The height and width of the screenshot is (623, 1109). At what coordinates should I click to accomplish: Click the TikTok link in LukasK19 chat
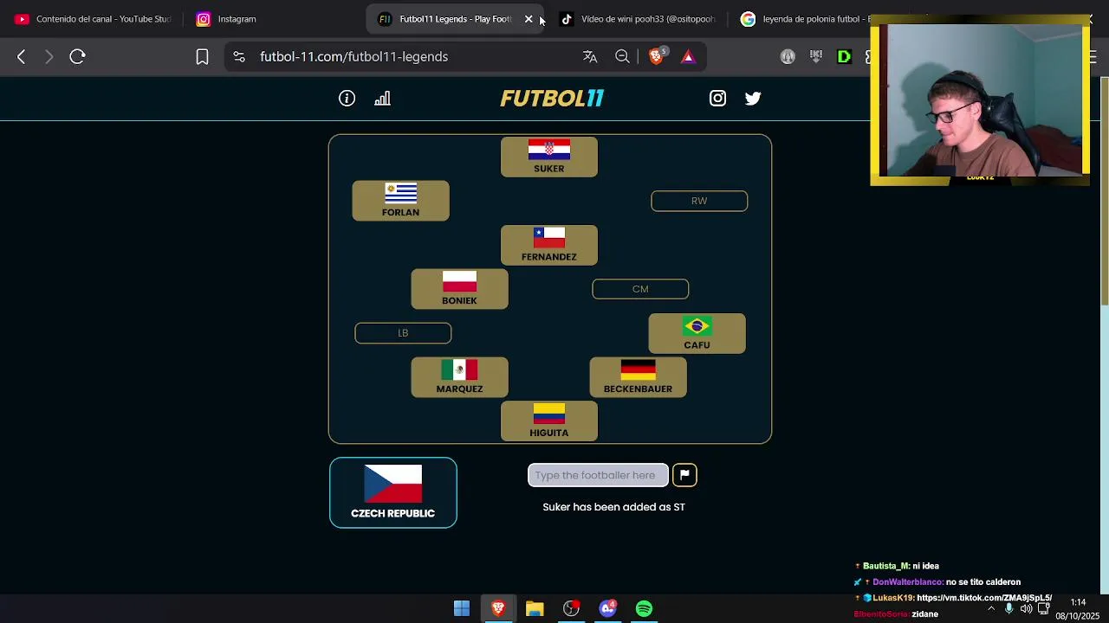[984, 598]
